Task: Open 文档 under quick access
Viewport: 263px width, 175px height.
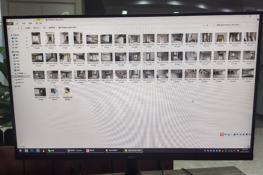Action: [15, 45]
